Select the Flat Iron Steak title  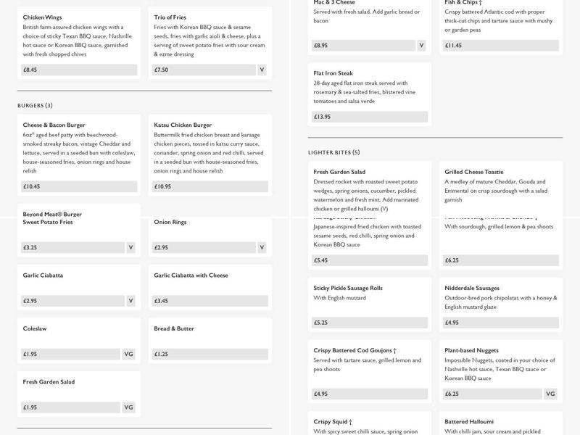click(333, 73)
